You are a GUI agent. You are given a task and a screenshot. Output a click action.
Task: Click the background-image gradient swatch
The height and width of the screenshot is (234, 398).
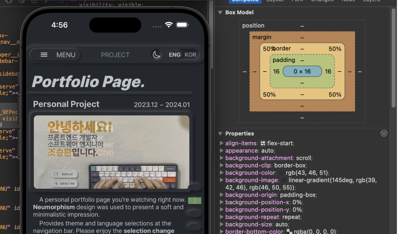(x=284, y=180)
